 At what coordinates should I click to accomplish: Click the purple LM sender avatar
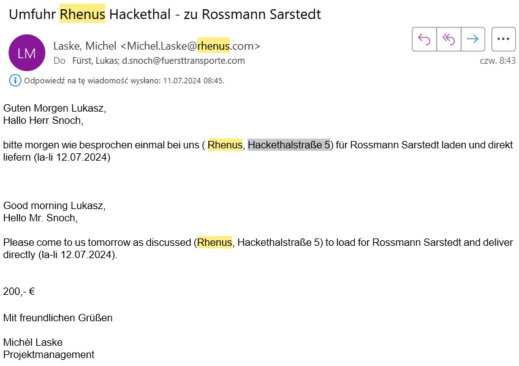[x=27, y=53]
